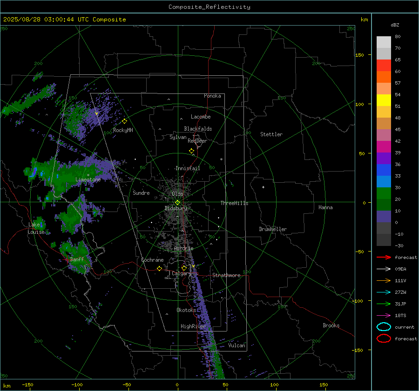Click the magenta 18TS arrow in legend
Image resolution: width=419 pixels, height=391 pixels.
point(384,316)
